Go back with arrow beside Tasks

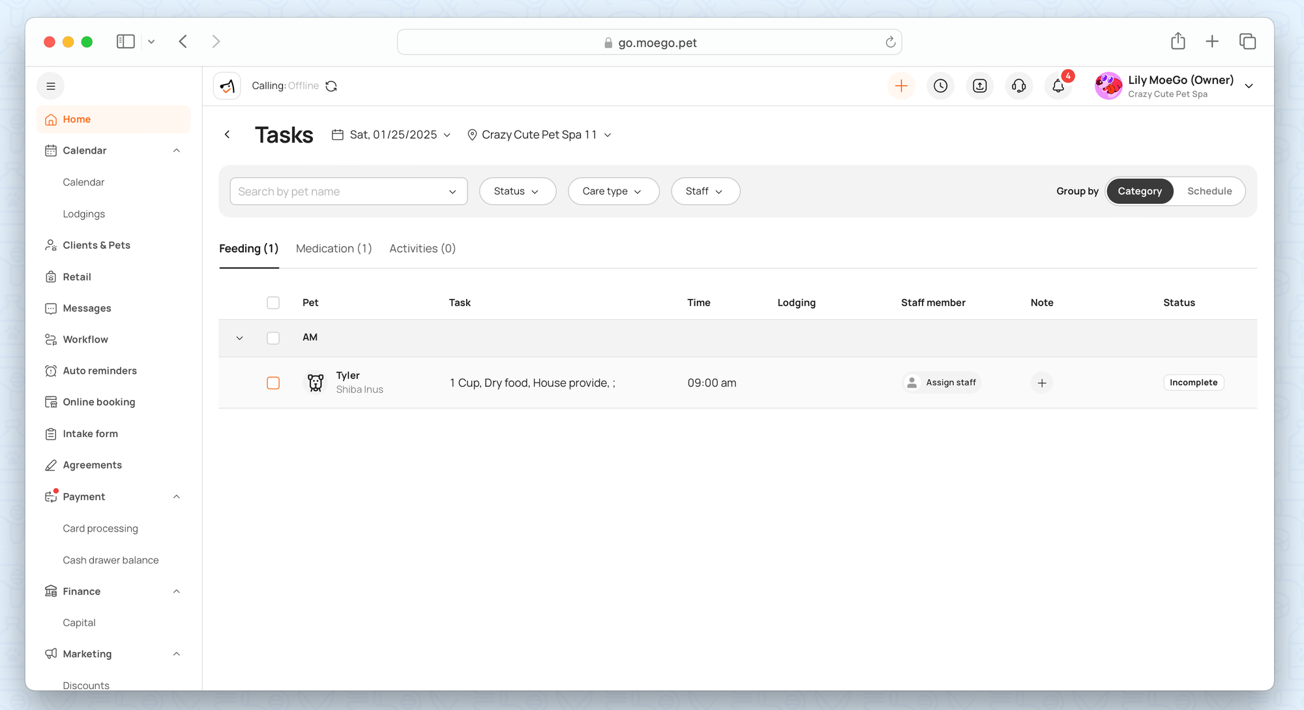[228, 135]
